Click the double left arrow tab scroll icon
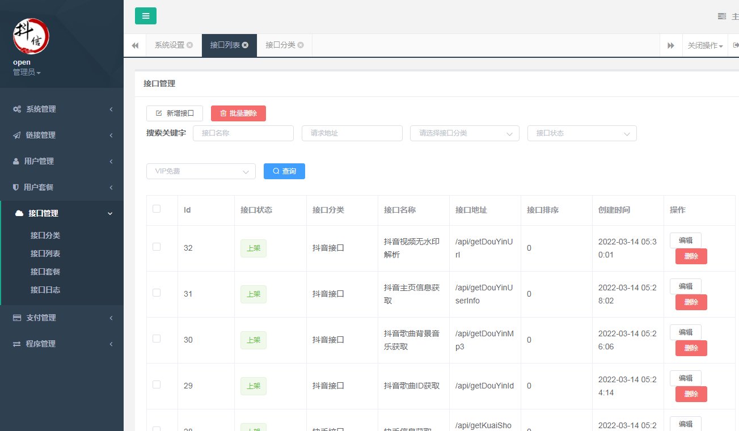Screen dimensions: 739x431 135,45
